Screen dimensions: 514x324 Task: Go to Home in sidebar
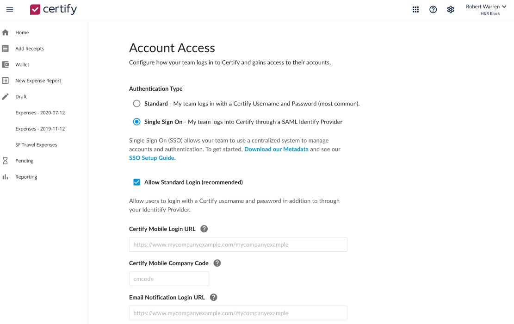pyautogui.click(x=22, y=32)
